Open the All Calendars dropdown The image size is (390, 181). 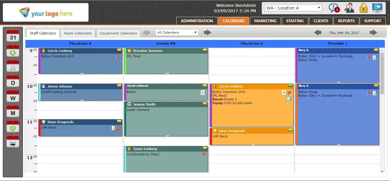(x=177, y=32)
